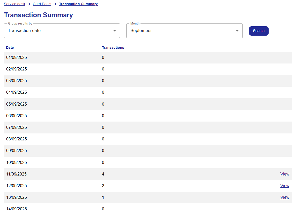
Task: Open the Group results by dropdown
Action: [62, 31]
